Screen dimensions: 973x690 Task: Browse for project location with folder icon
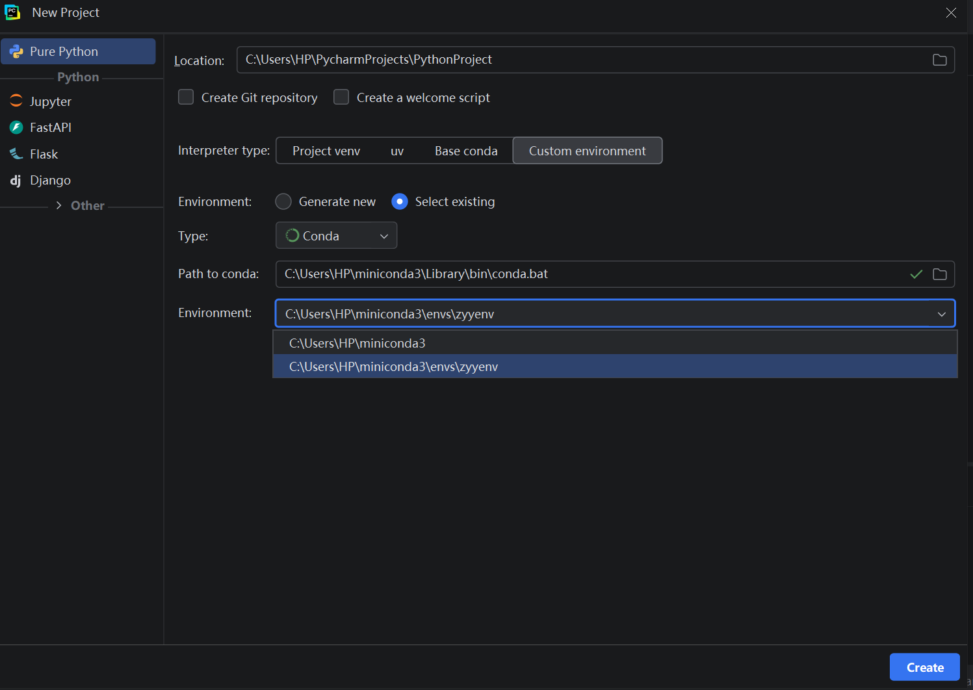(x=940, y=60)
